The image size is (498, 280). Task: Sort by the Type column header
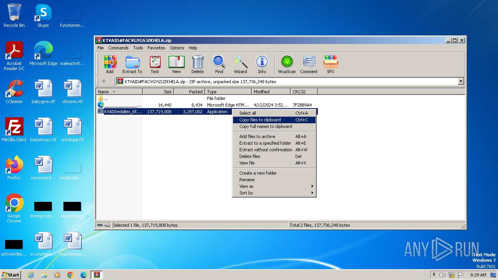(228, 92)
